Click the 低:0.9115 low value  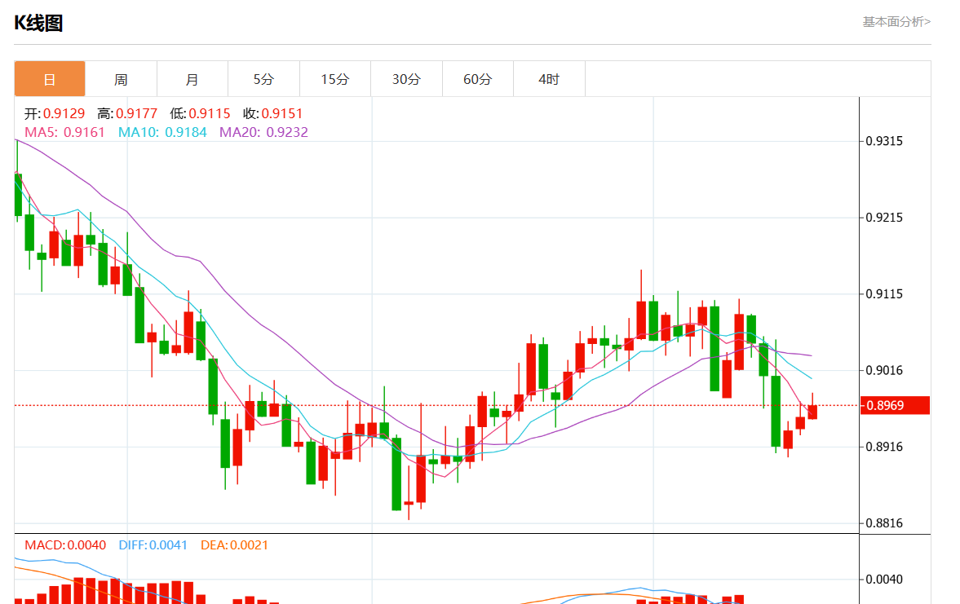point(200,113)
